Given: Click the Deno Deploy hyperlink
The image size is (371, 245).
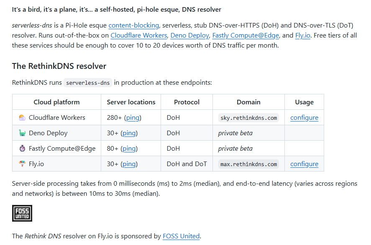Looking at the screenshot, I should click(189, 35).
